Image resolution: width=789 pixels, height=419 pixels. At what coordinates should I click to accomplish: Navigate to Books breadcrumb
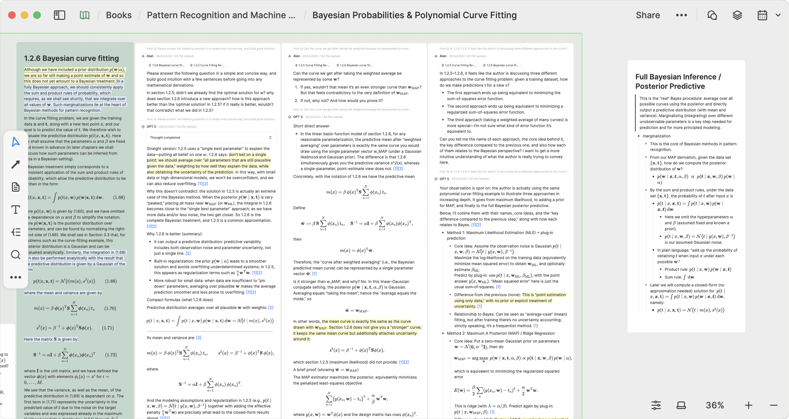tap(119, 15)
